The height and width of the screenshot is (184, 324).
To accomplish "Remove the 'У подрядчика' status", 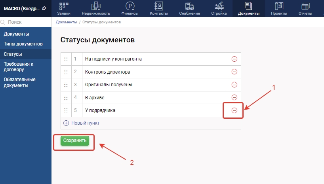I will coord(234,110).
